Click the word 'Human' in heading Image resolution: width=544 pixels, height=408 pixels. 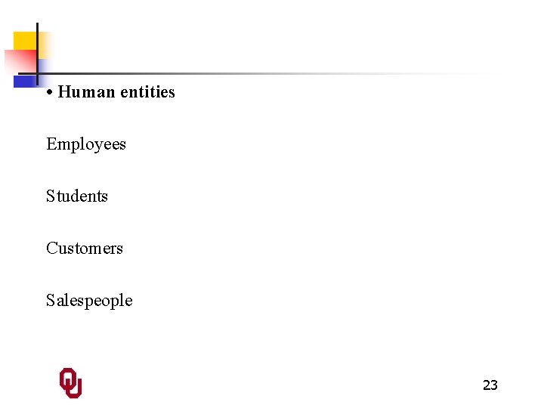pos(86,92)
